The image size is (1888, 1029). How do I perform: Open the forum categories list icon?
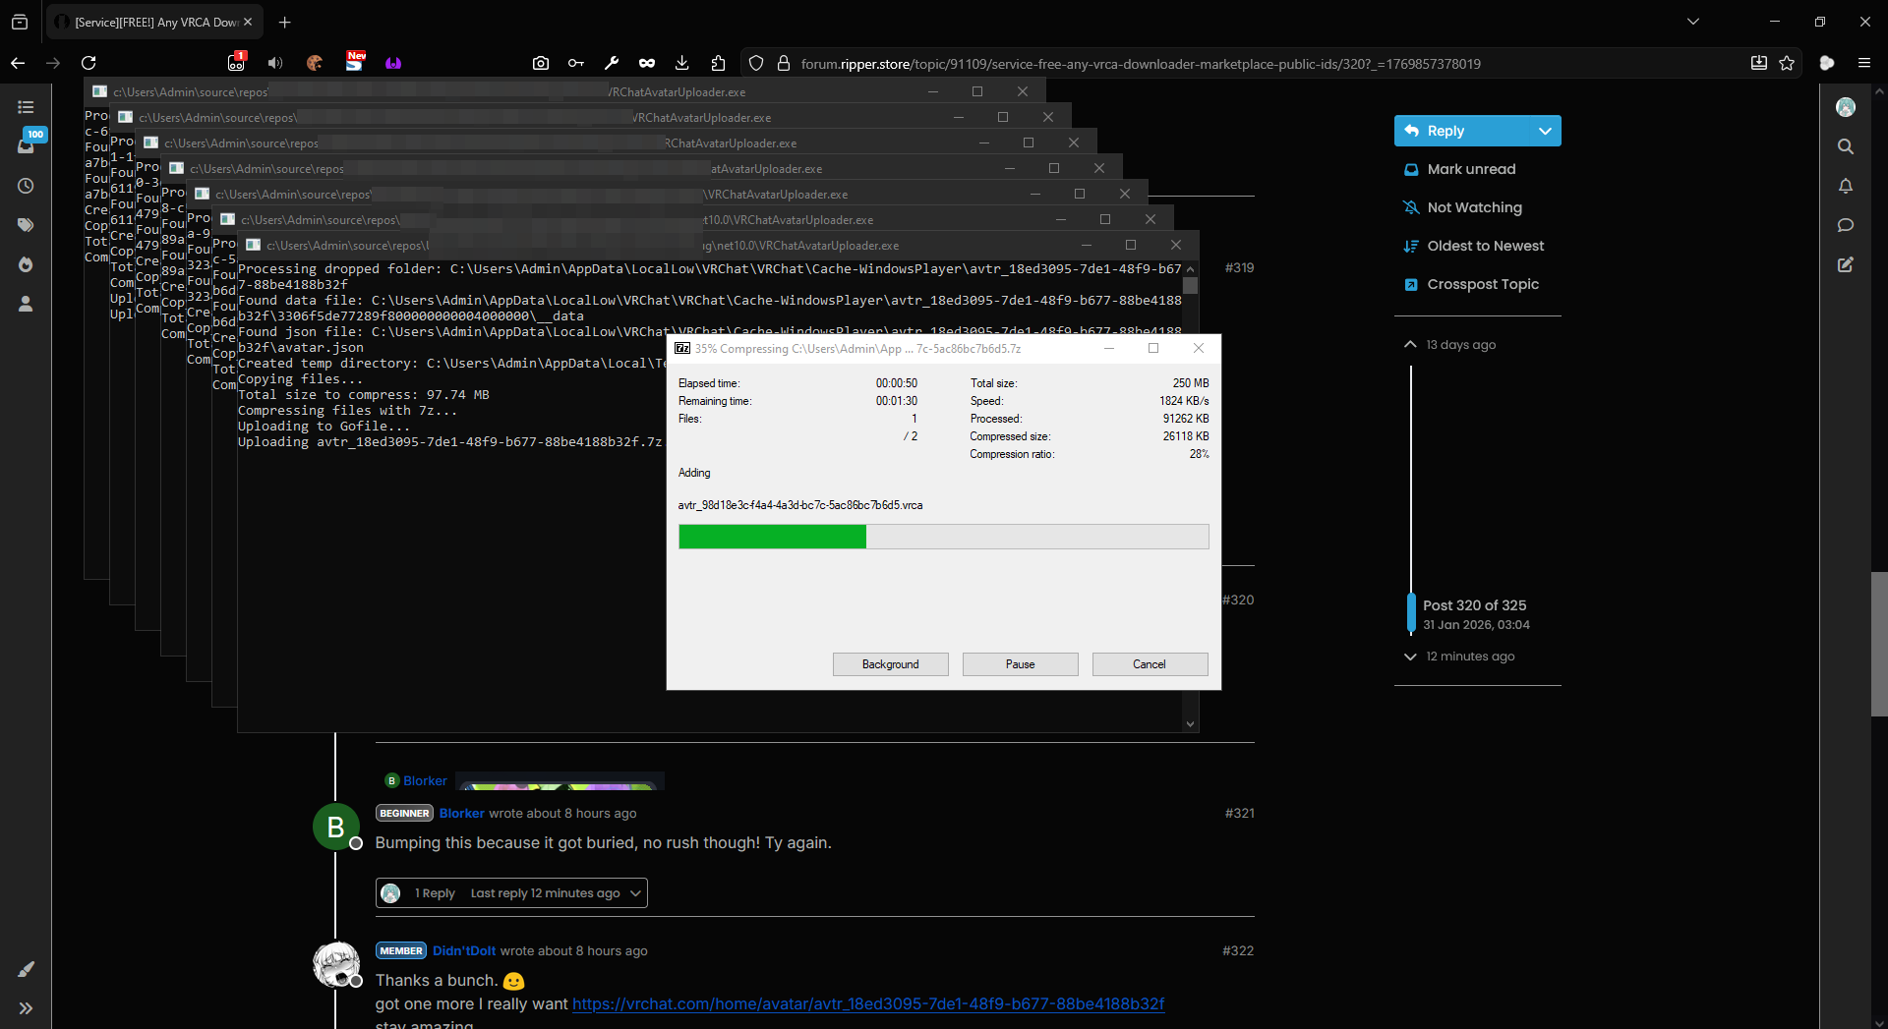pos(26,107)
